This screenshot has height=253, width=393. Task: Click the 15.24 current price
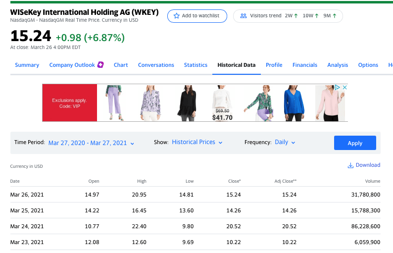(x=31, y=36)
